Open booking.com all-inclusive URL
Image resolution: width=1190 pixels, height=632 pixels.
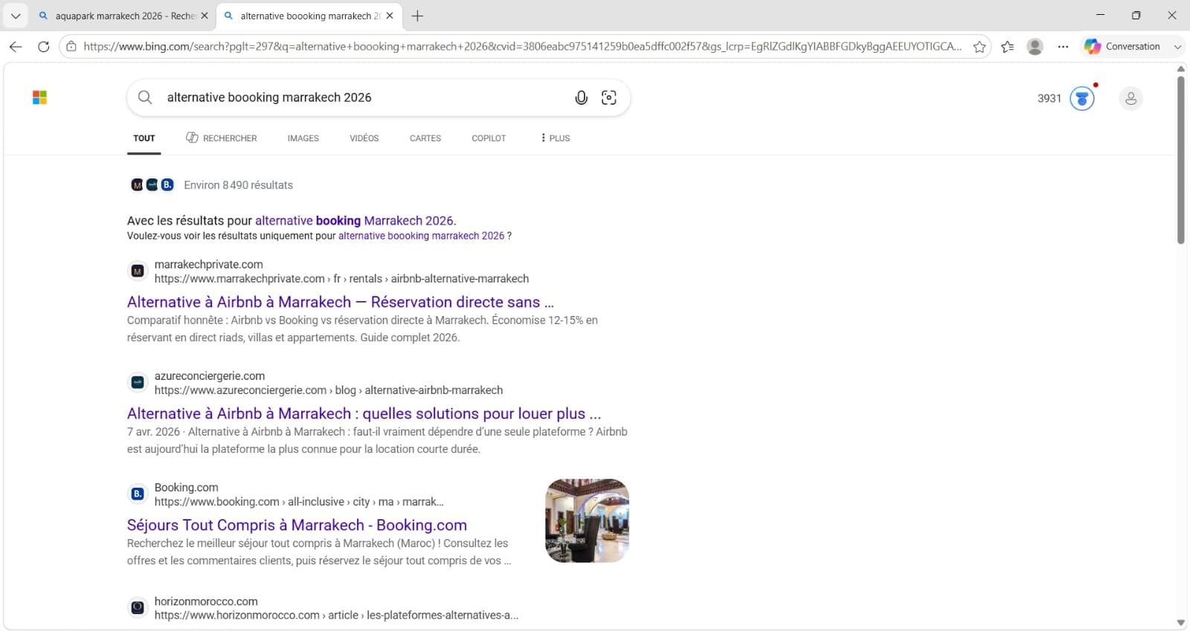(x=299, y=502)
